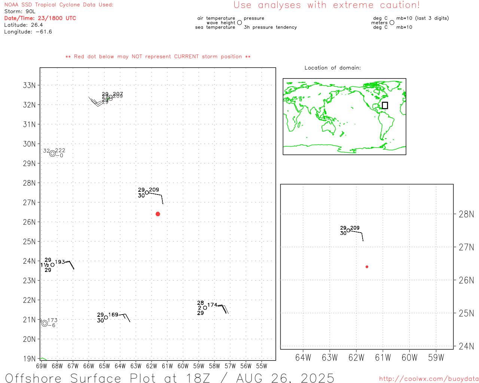Click the legend circle next to 'meters'
The image size is (479, 383).
[392, 23]
